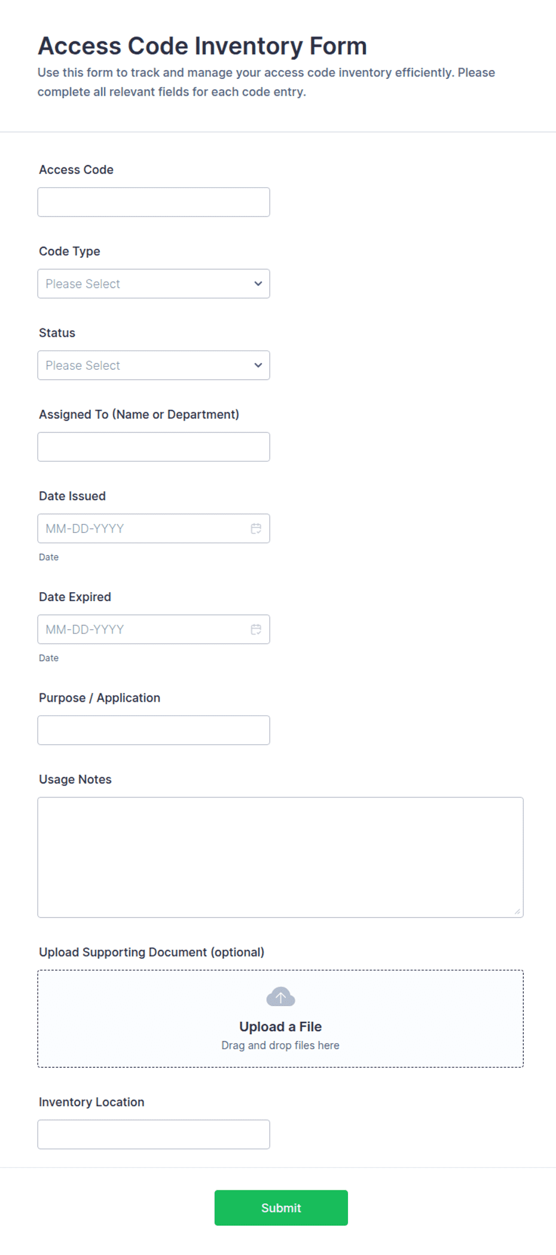Open the Date Expired calendar icon
The width and height of the screenshot is (556, 1255).
256,629
